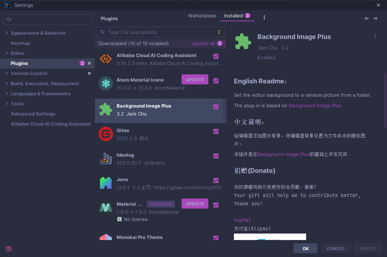The image size is (387, 257).
Task: Select the Atom Material Icons plugin logo
Action: point(106,84)
